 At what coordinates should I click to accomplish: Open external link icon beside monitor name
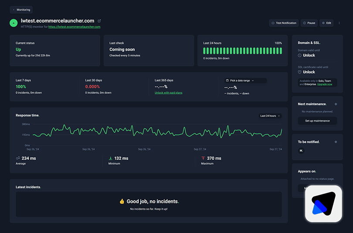point(99,21)
